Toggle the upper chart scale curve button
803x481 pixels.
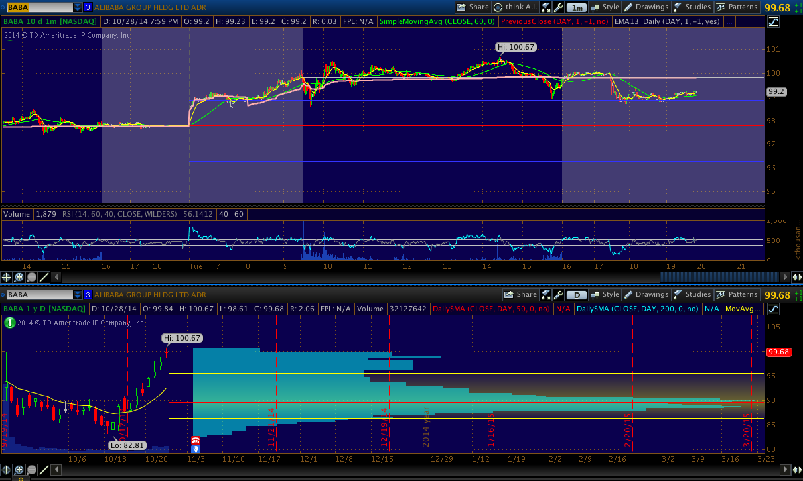tap(773, 21)
